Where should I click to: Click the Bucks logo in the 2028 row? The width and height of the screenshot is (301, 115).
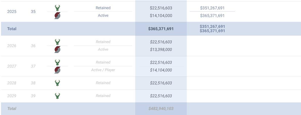[57, 83]
